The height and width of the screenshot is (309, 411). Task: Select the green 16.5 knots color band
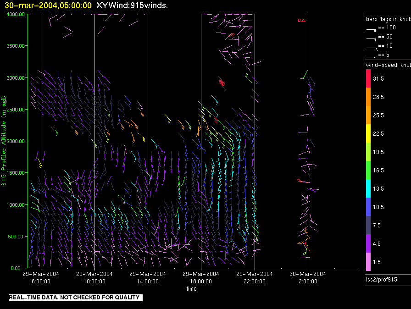(x=368, y=170)
